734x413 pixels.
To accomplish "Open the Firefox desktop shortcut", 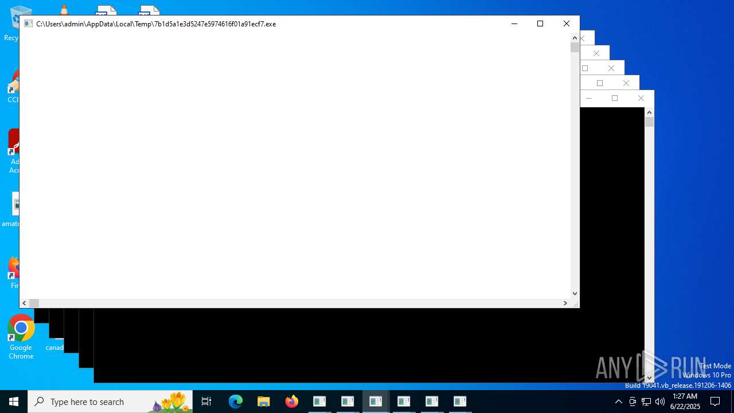I will point(14,272).
